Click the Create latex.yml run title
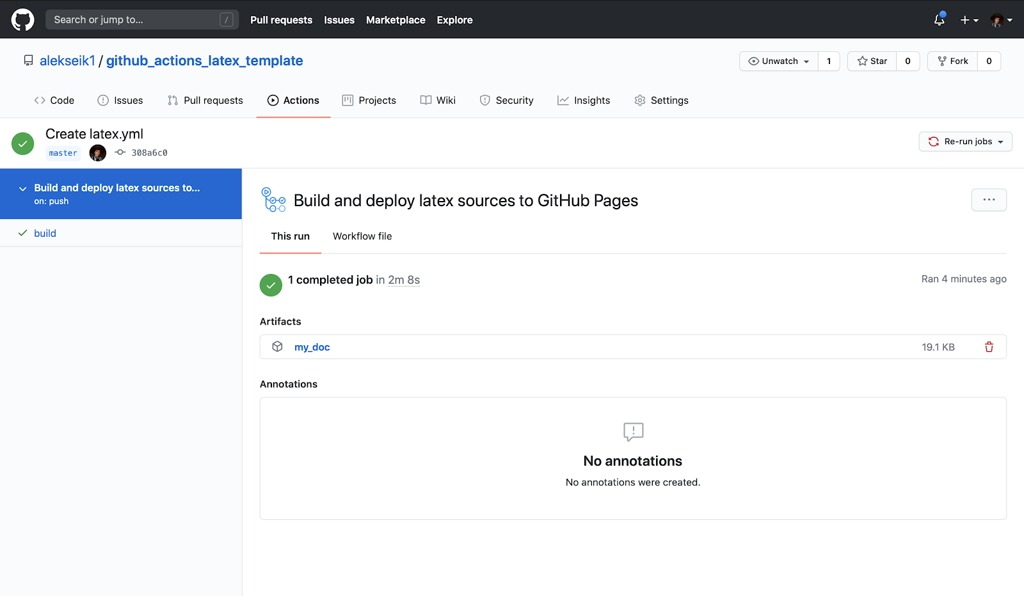 (94, 134)
